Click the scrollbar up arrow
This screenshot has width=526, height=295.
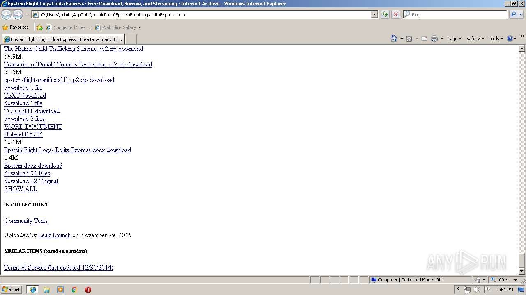click(522, 48)
